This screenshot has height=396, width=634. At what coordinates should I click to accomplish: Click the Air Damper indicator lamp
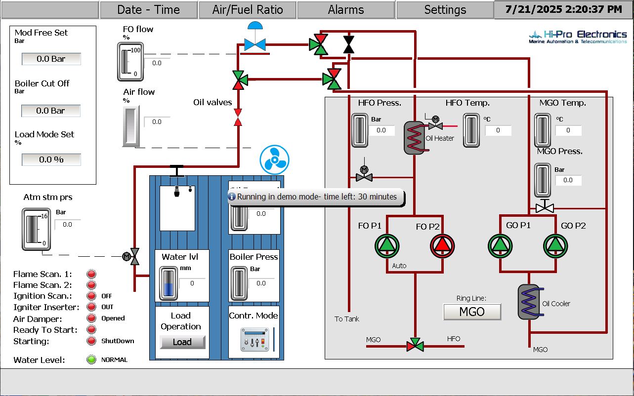(91, 318)
